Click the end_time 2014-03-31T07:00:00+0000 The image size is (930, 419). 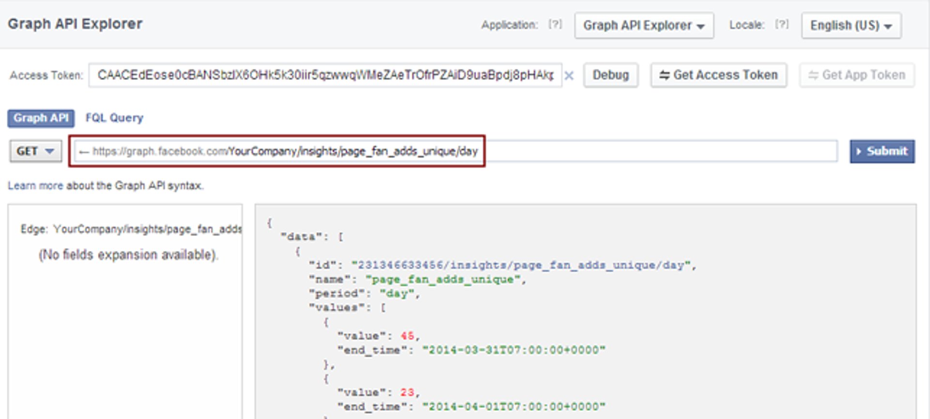(513, 350)
